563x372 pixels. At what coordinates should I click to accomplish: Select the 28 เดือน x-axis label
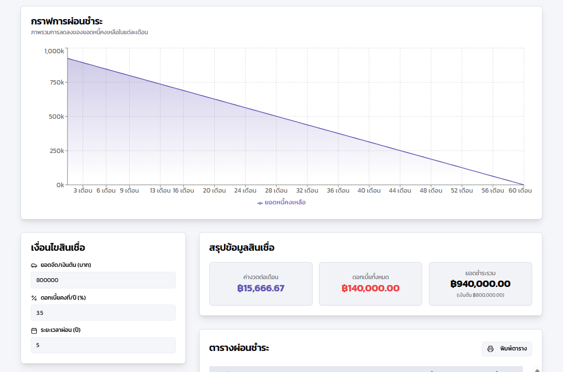click(275, 191)
